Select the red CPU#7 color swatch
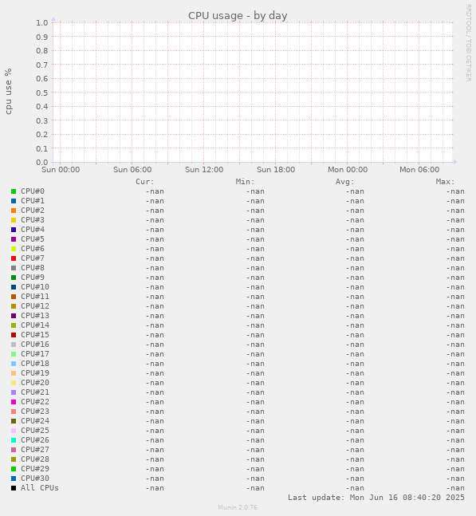The image size is (476, 516). [x=14, y=258]
